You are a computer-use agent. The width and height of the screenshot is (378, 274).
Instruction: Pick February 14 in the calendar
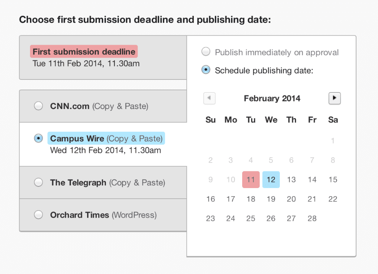pyautogui.click(x=312, y=180)
